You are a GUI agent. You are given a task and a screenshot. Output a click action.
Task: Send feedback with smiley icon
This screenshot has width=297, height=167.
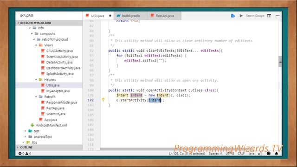click(x=269, y=154)
